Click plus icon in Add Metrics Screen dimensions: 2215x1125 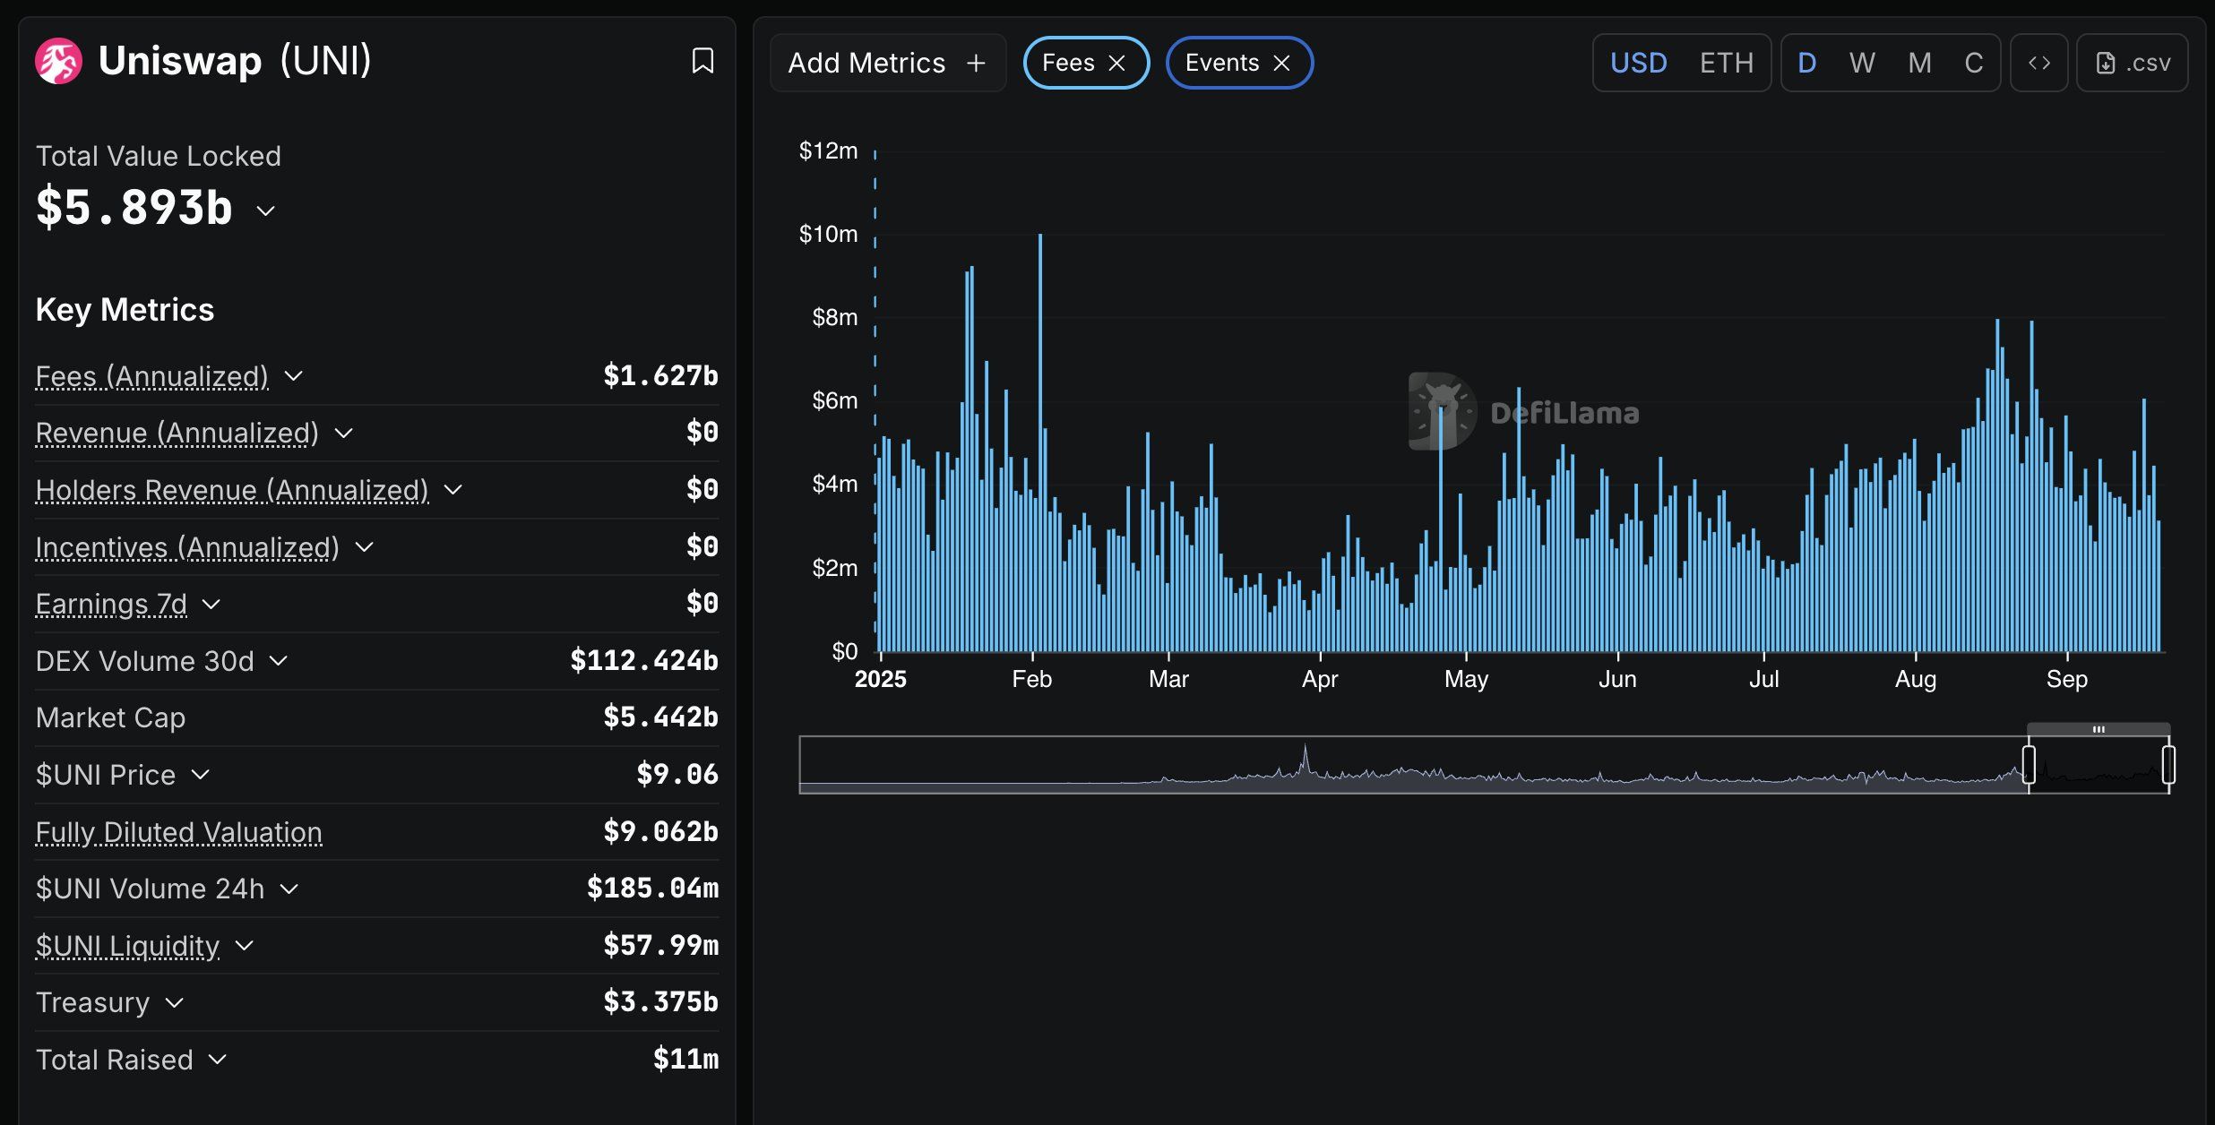976,64
